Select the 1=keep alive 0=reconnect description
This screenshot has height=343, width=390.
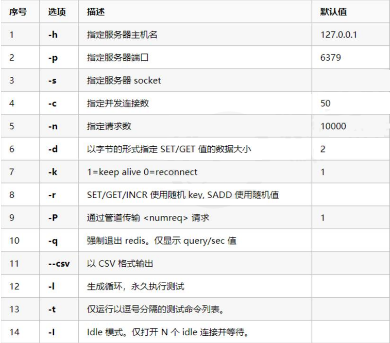click(142, 172)
